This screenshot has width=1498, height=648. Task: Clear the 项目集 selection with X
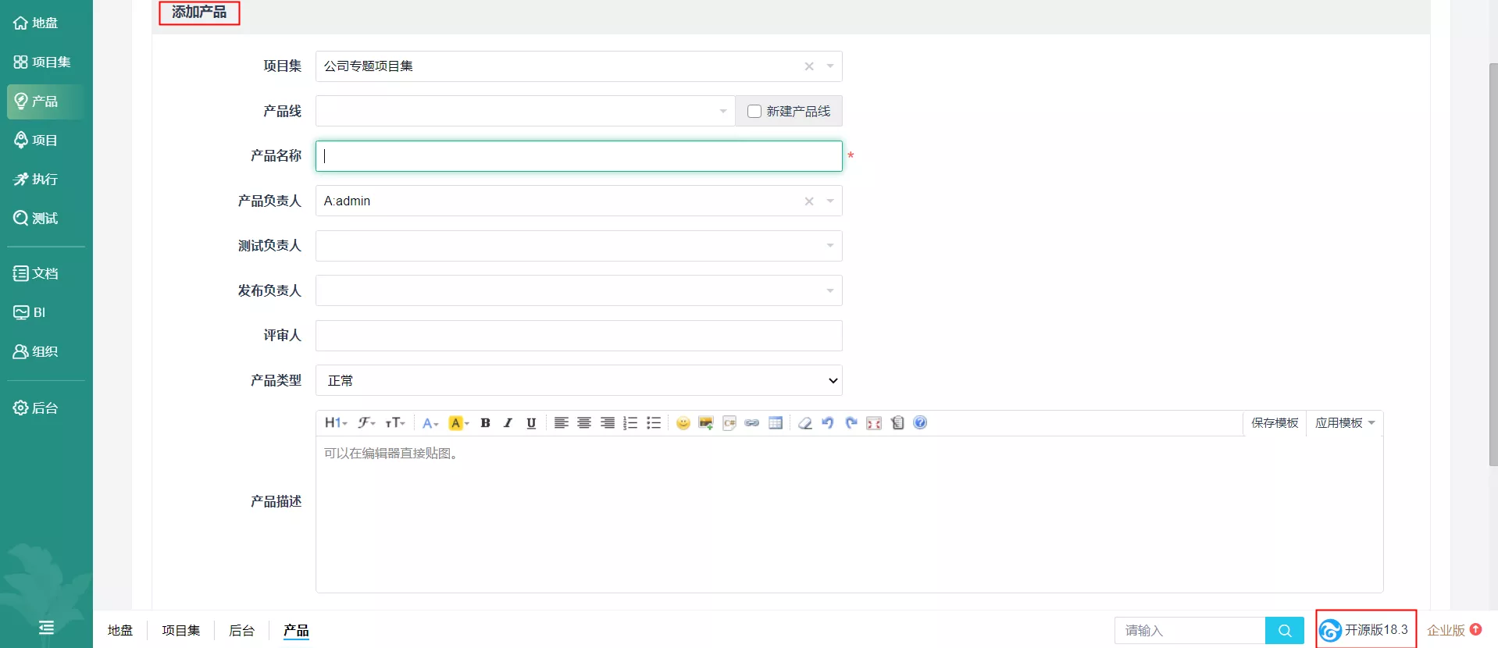tap(809, 66)
